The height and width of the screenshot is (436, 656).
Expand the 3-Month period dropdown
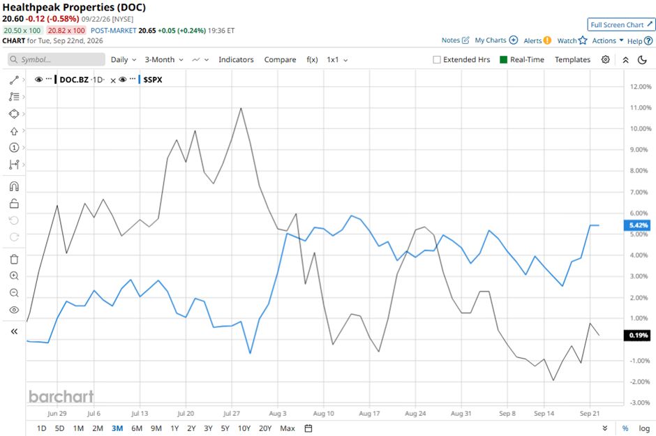164,60
